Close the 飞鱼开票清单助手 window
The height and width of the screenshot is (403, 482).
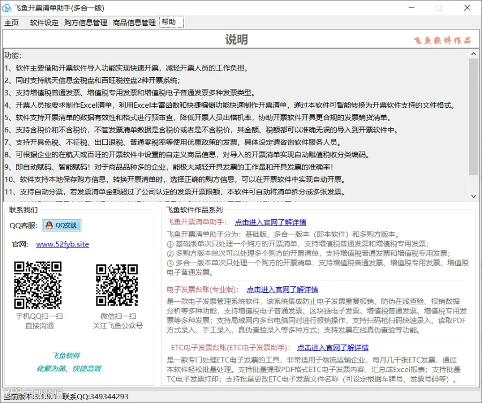[467, 8]
